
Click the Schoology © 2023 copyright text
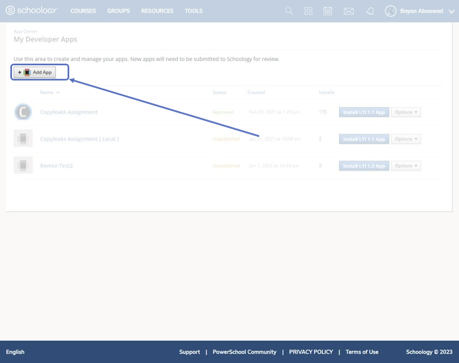(429, 352)
